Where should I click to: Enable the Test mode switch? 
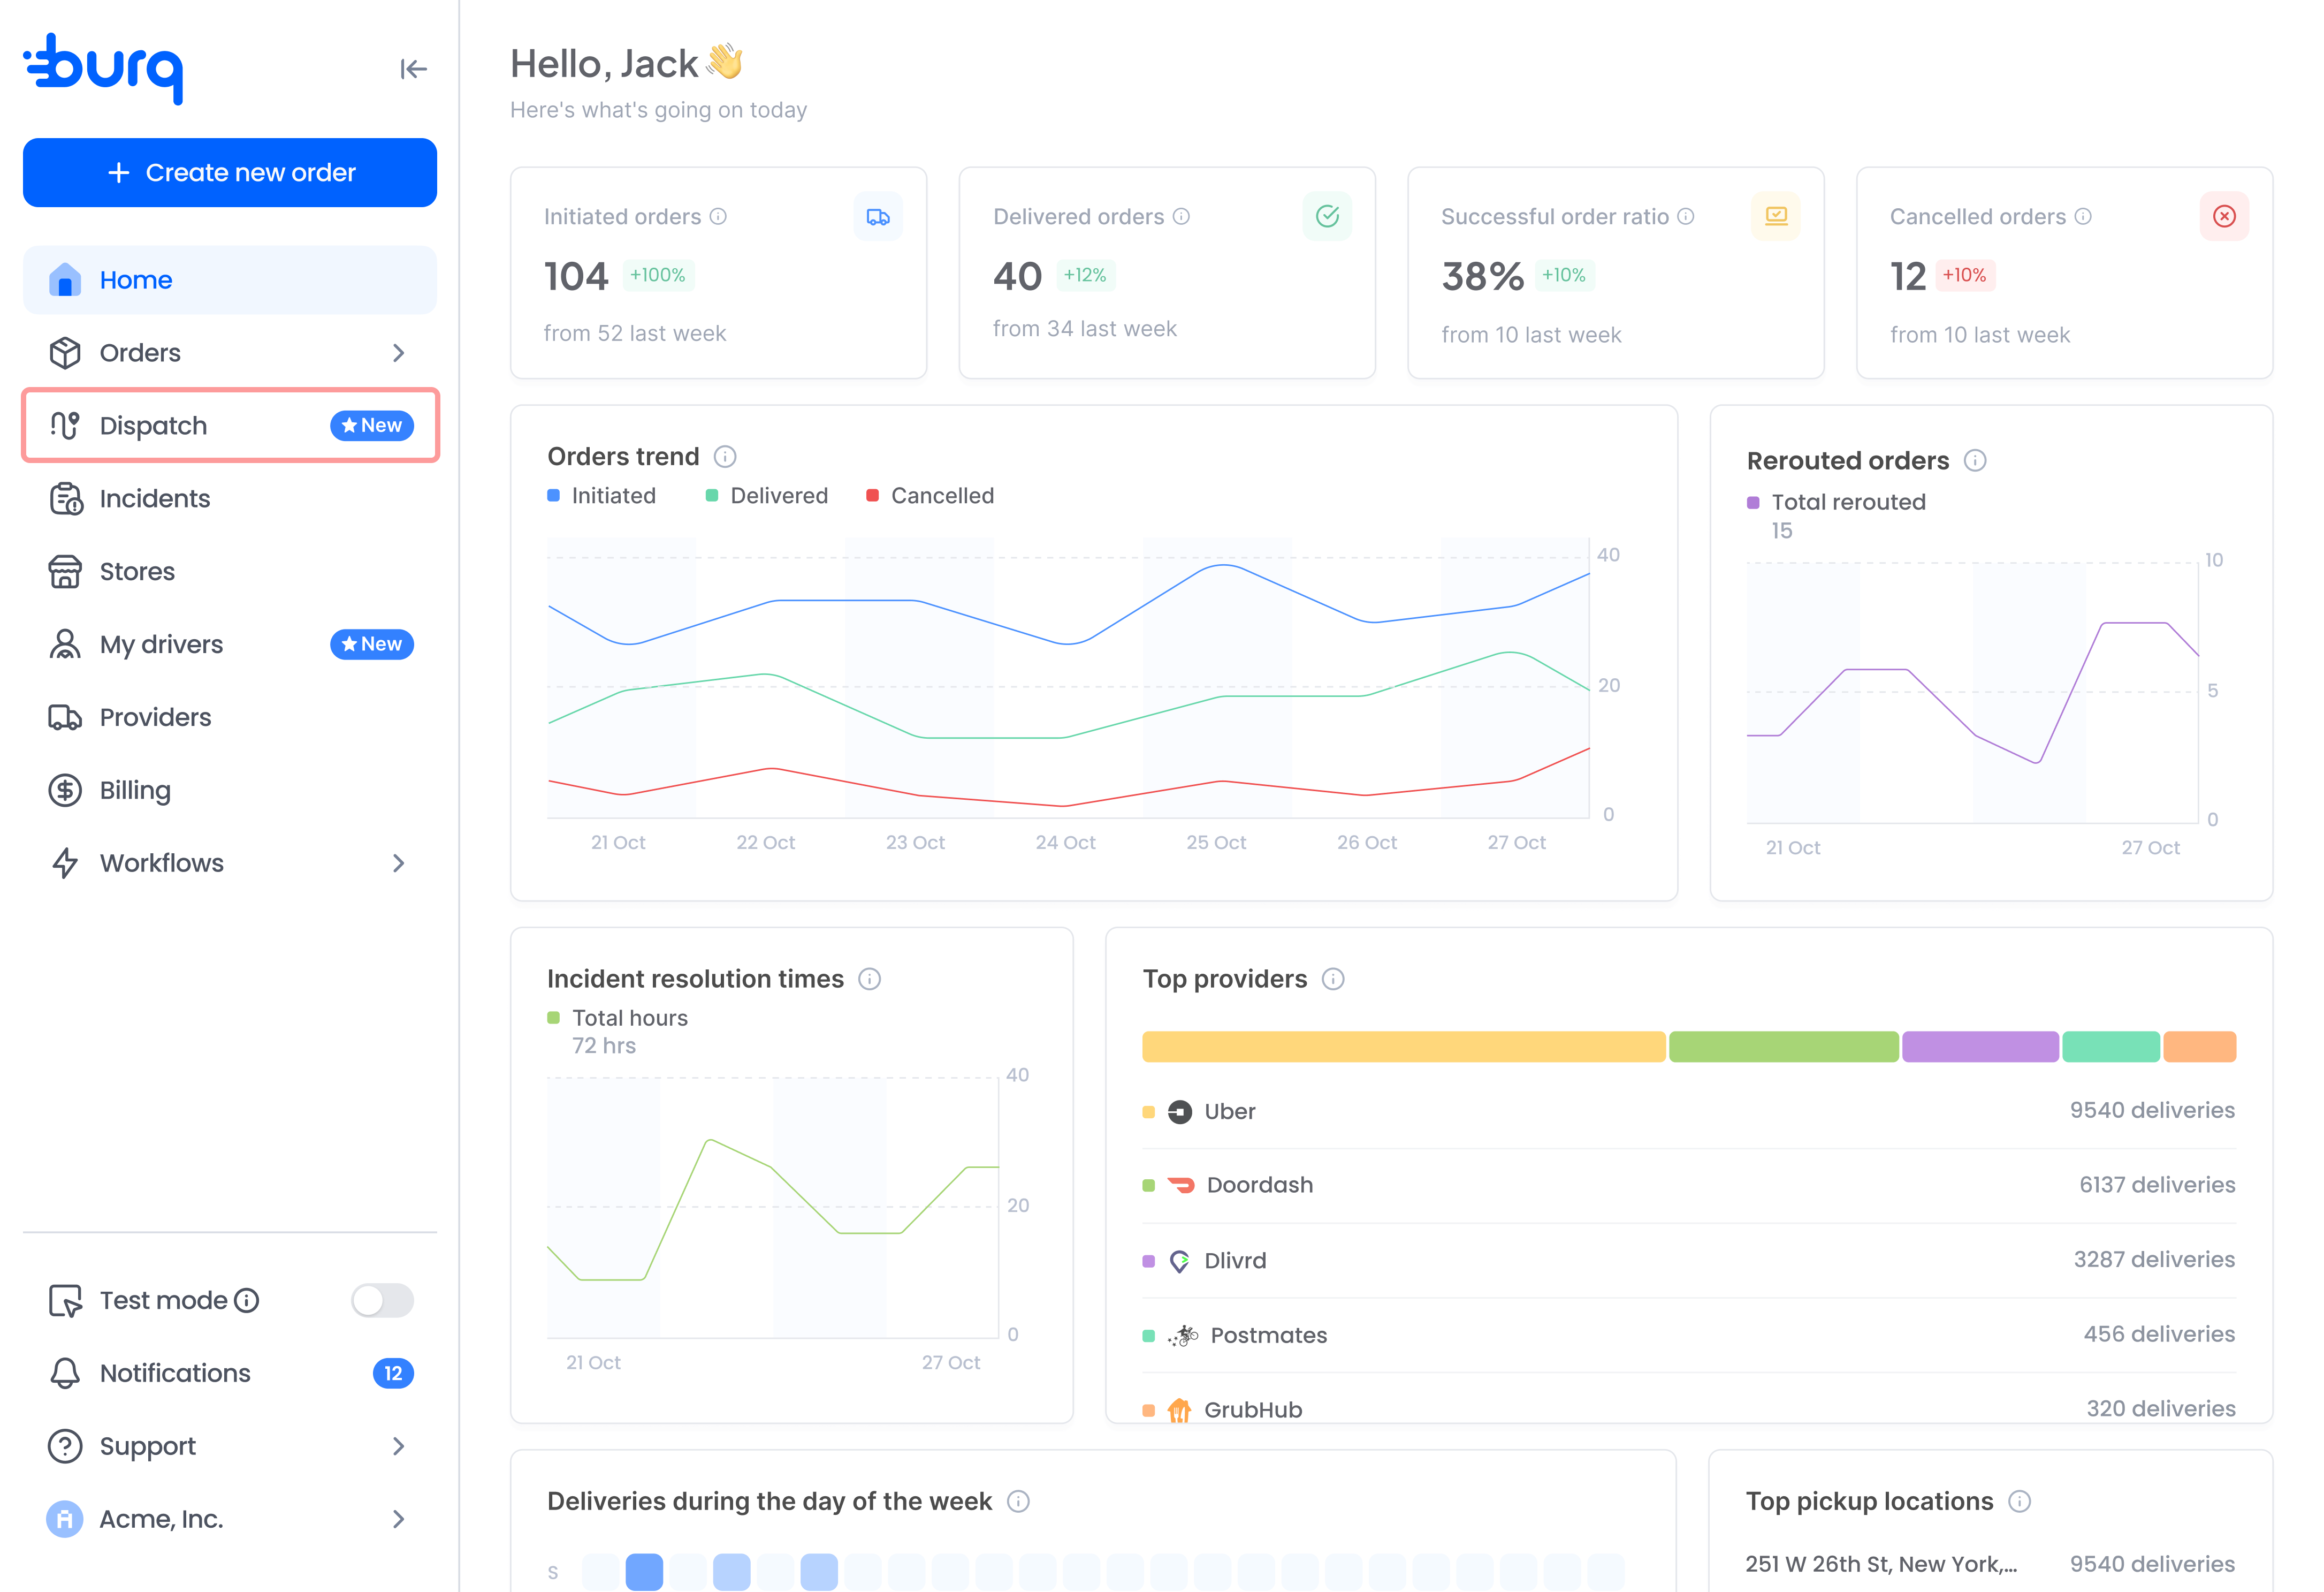coord(382,1301)
